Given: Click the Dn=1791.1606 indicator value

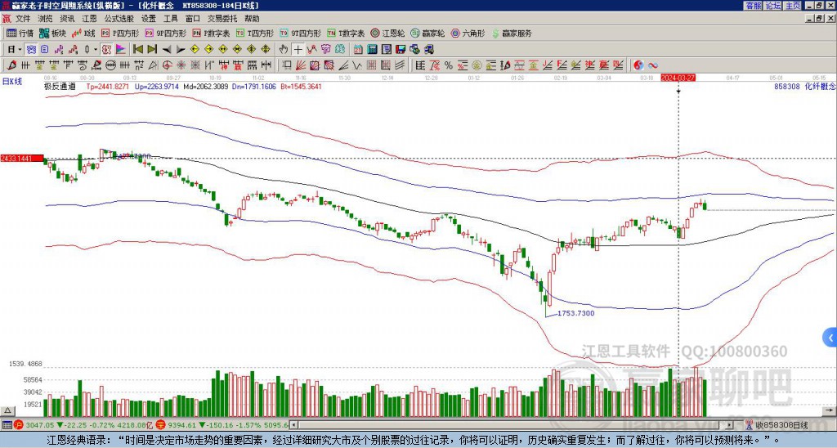Looking at the screenshot, I should 254,87.
